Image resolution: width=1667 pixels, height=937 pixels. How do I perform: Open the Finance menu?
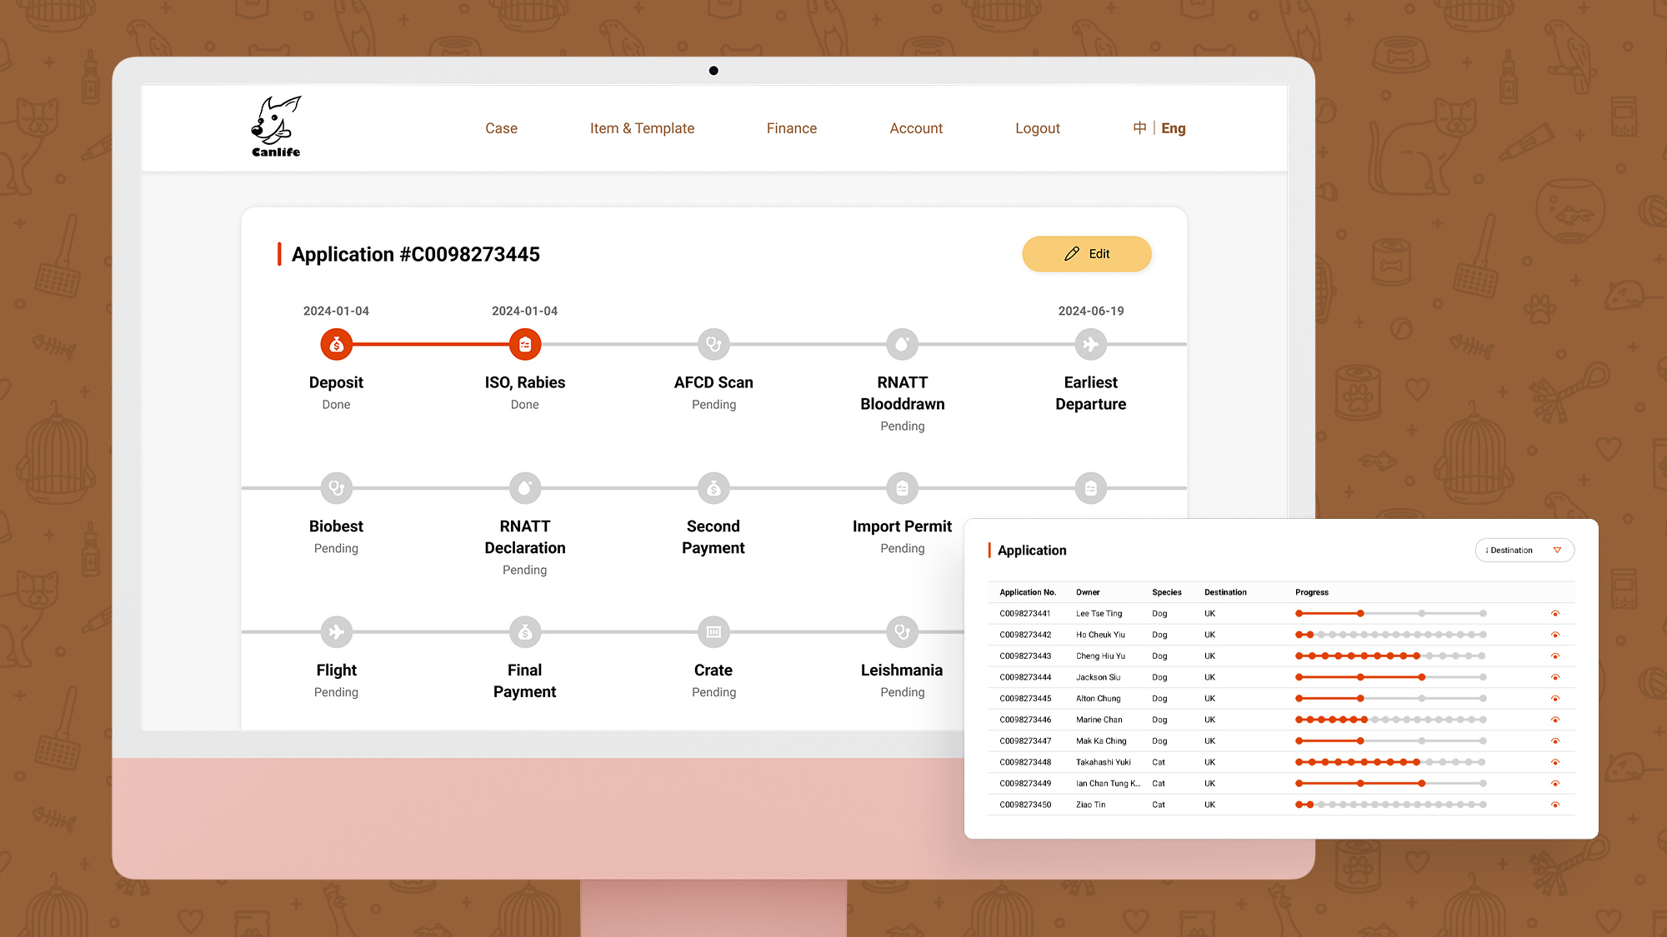pos(791,128)
